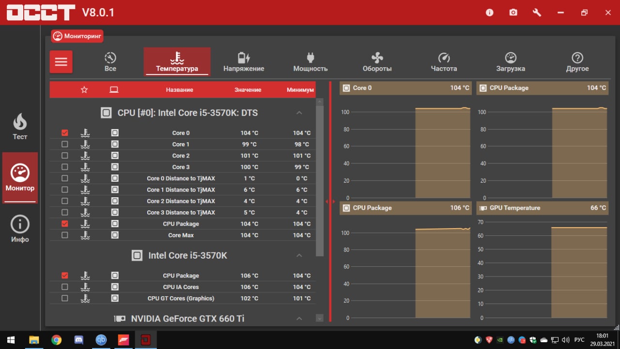The image size is (620, 349).
Task: Check the Core Max checkbox
Action: pyautogui.click(x=65, y=235)
